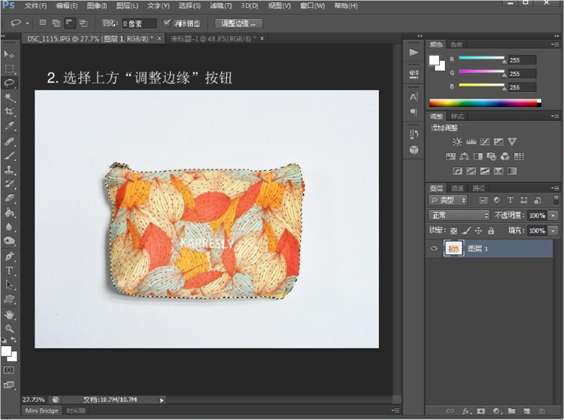Choose the Zoom tool in toolbox
The image size is (564, 420).
(x=9, y=328)
